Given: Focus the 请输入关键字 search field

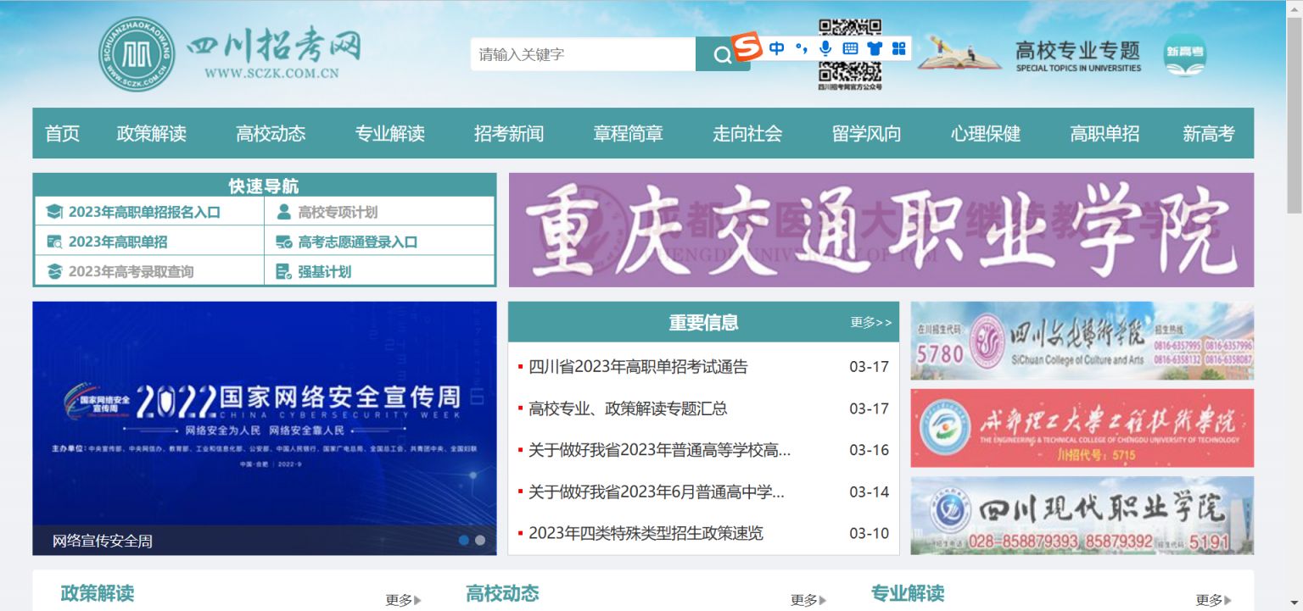Looking at the screenshot, I should coord(583,54).
